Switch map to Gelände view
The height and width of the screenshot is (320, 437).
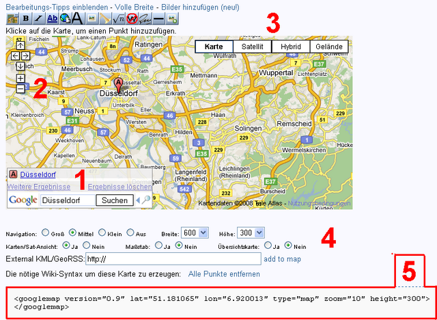[329, 46]
